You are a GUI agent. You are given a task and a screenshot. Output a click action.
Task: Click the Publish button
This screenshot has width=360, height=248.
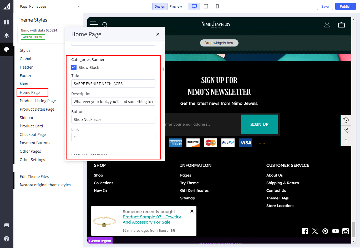tap(345, 6)
